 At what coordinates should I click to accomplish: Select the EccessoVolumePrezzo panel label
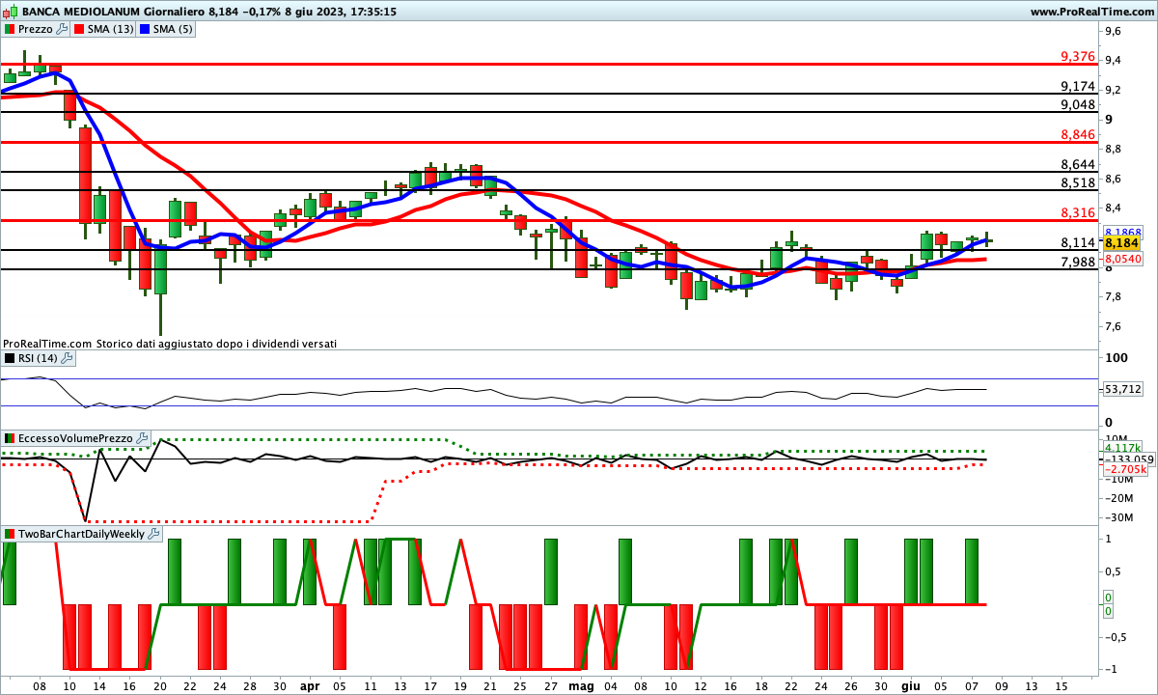coord(76,438)
